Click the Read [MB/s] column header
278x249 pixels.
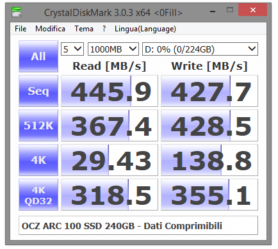point(110,66)
